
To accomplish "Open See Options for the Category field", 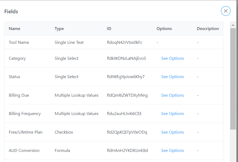I will tap(172, 58).
